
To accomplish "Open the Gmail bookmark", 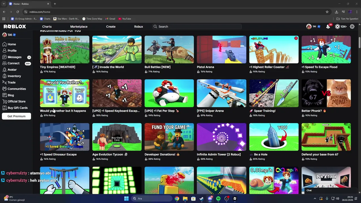I will click(x=110, y=19).
